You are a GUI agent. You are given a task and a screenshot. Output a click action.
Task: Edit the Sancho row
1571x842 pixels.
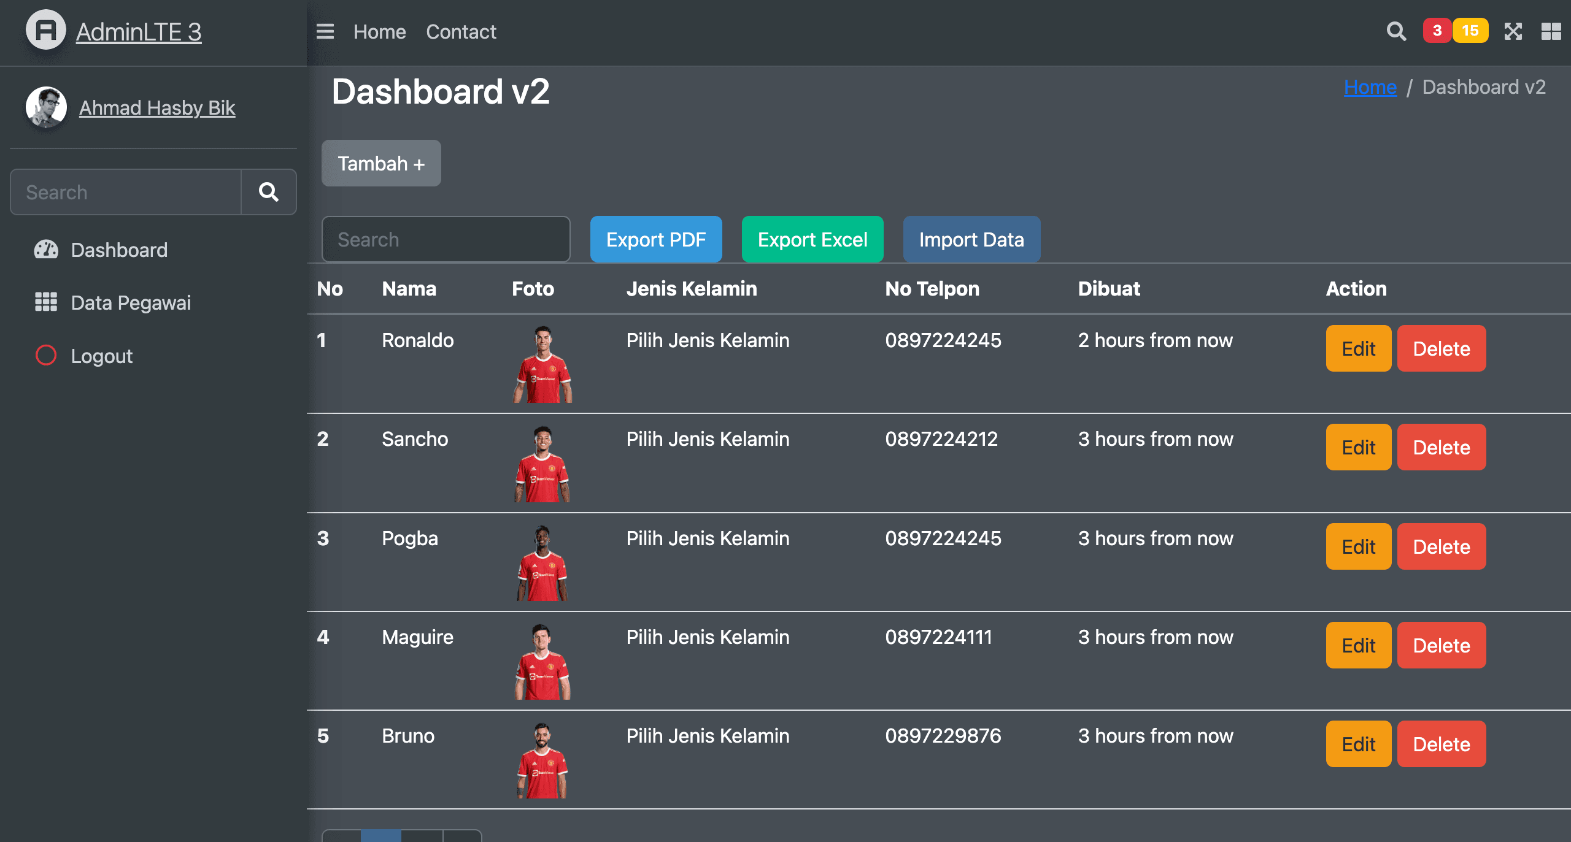click(x=1359, y=447)
